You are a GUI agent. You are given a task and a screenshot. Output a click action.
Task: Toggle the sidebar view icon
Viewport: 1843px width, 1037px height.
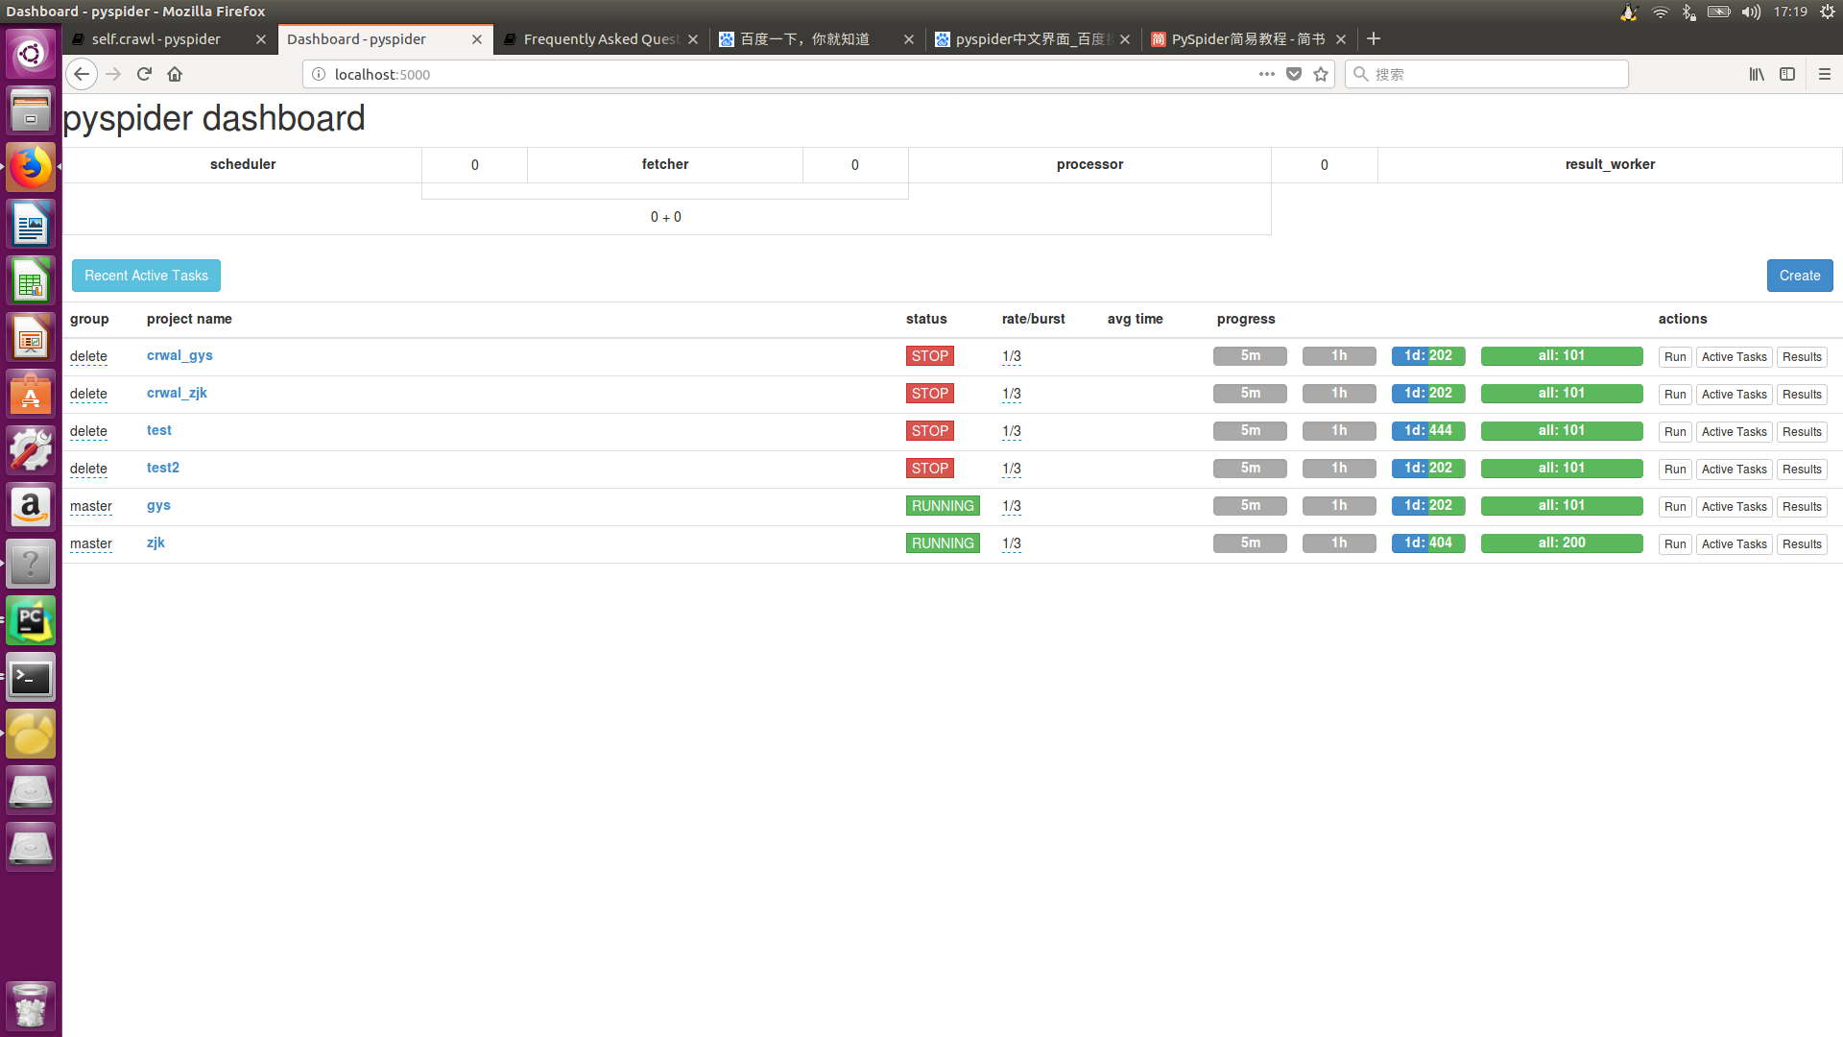click(1787, 74)
